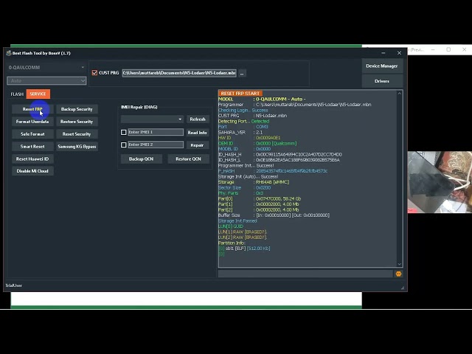Image resolution: width=472 pixels, height=354 pixels.
Task: Click the Read Info button
Action: coord(198,133)
